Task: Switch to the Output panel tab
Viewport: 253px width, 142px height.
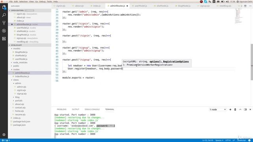Action: pyautogui.click(x=76, y=110)
